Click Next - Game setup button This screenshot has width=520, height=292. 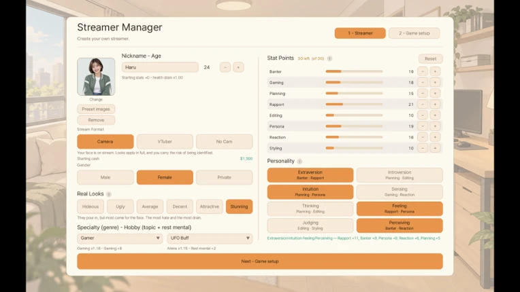pos(260,261)
